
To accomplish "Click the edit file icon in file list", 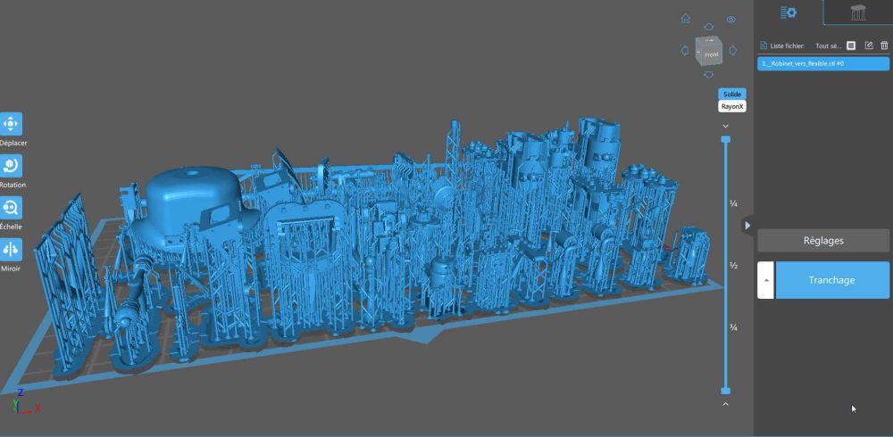I will [869, 45].
